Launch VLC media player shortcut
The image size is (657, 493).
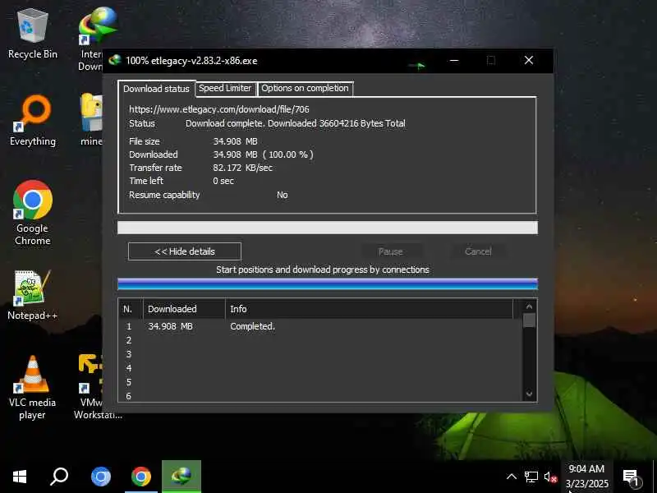point(32,387)
